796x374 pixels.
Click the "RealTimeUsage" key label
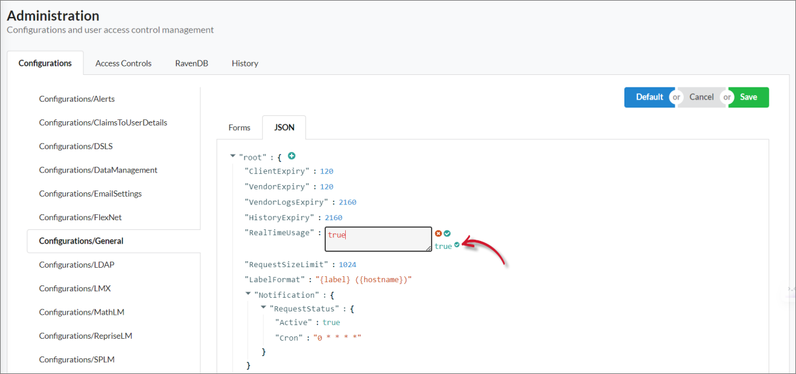(x=279, y=233)
